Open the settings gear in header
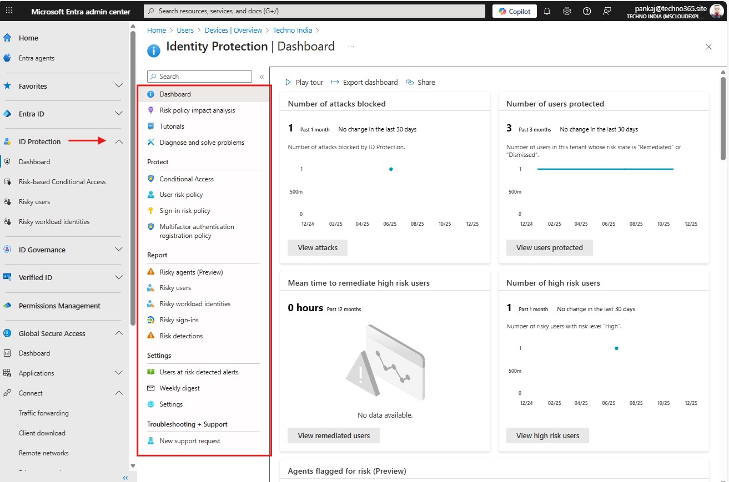The height and width of the screenshot is (482, 729). [567, 11]
